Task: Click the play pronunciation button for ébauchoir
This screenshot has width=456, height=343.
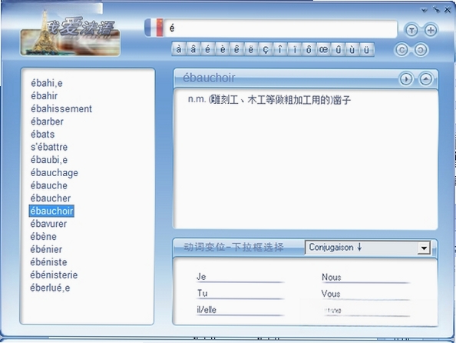Action: [406, 79]
